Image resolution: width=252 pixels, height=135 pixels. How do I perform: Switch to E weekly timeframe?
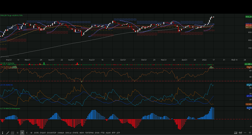tap(27, 133)
